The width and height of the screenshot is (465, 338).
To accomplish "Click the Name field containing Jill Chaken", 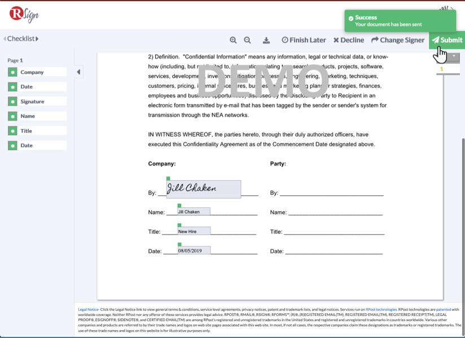I will 194,211.
